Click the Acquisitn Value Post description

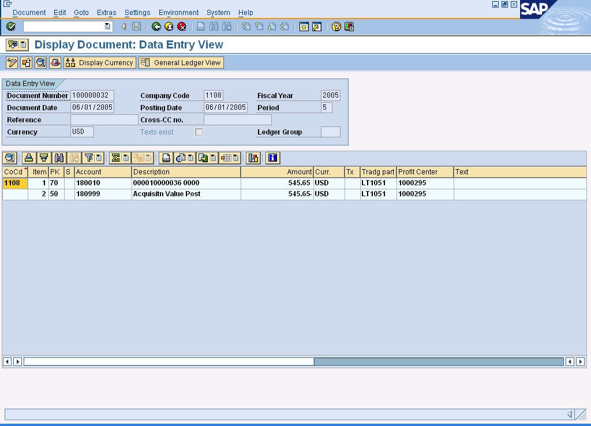click(167, 194)
